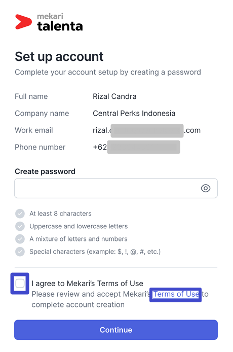Click check icon beside Uppercase and lowercase letters
Image resolution: width=233 pixels, height=352 pixels.
click(20, 226)
